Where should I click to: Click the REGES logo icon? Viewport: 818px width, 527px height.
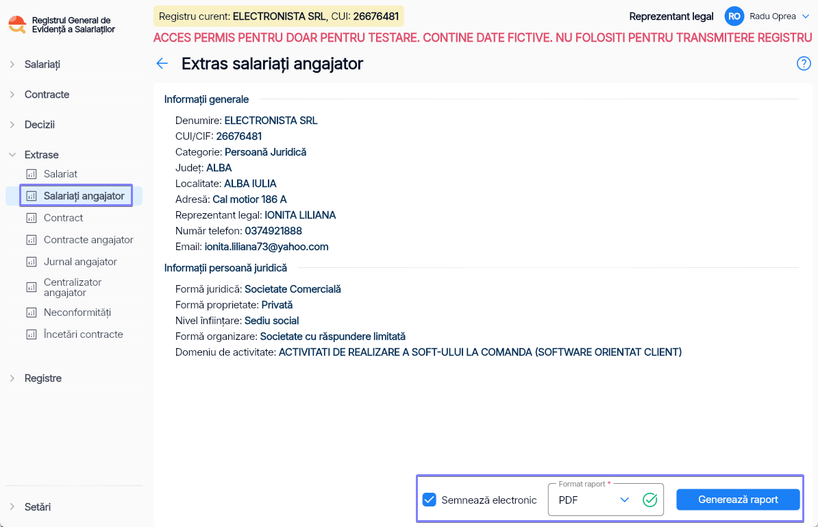tap(17, 25)
